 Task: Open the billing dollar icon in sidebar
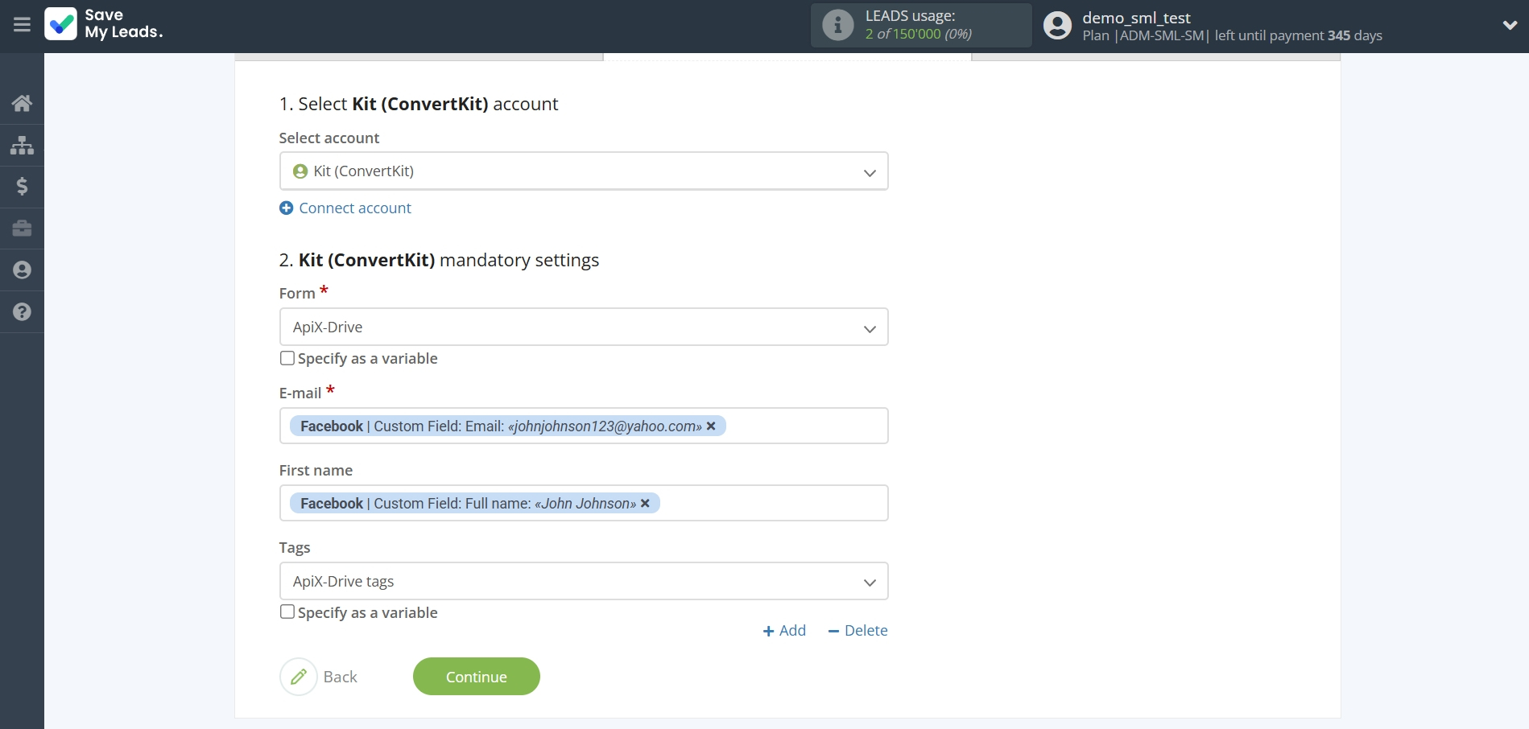pos(22,187)
